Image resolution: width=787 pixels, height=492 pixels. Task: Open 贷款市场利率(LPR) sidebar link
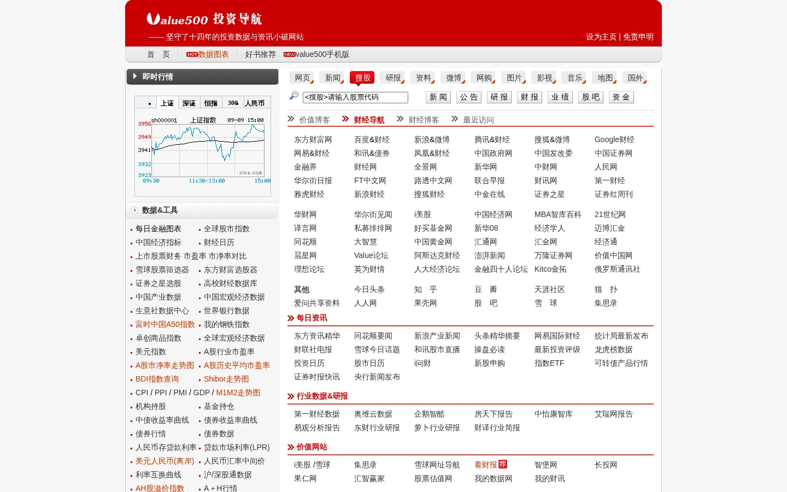(x=237, y=447)
